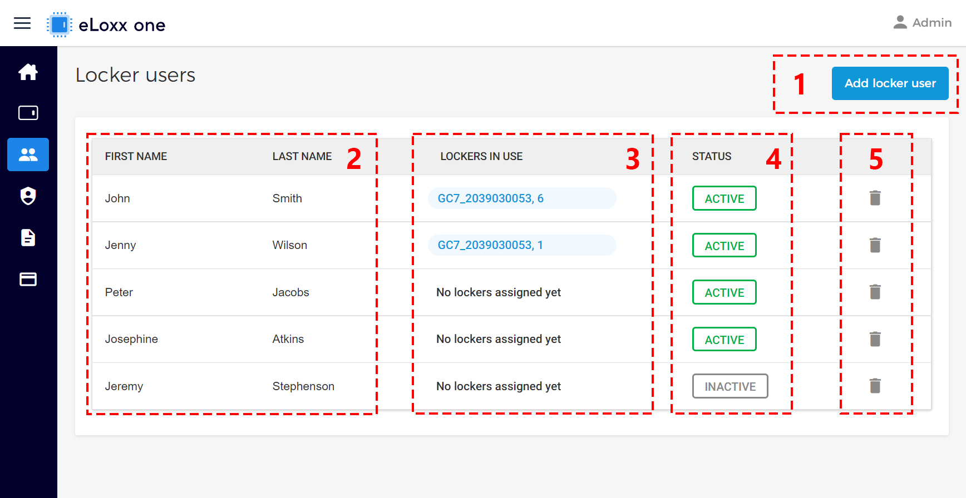This screenshot has width=966, height=498.
Task: Click the STATUS column header
Action: pos(712,157)
